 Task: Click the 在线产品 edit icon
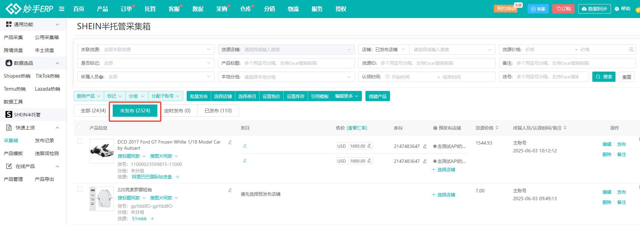click(x=9, y=166)
